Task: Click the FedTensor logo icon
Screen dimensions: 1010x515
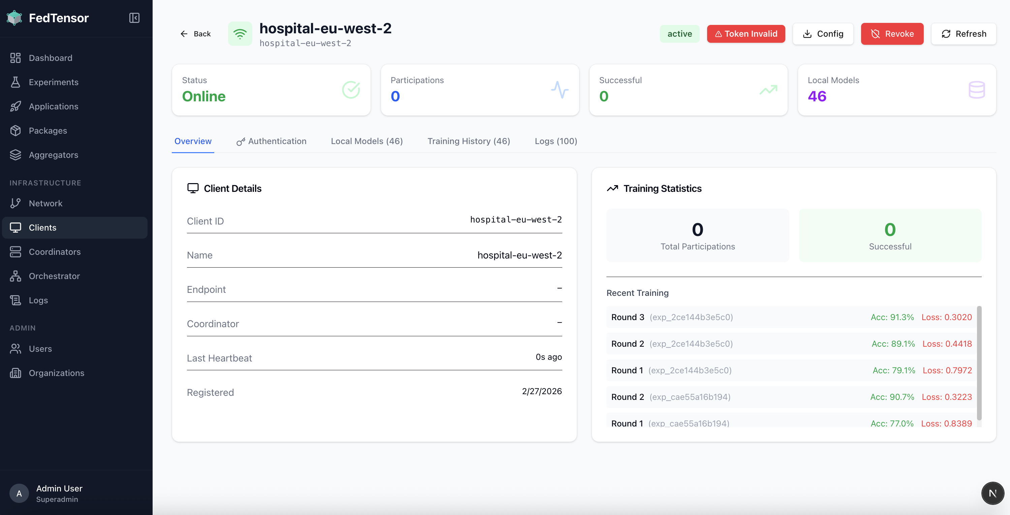Action: (x=14, y=18)
